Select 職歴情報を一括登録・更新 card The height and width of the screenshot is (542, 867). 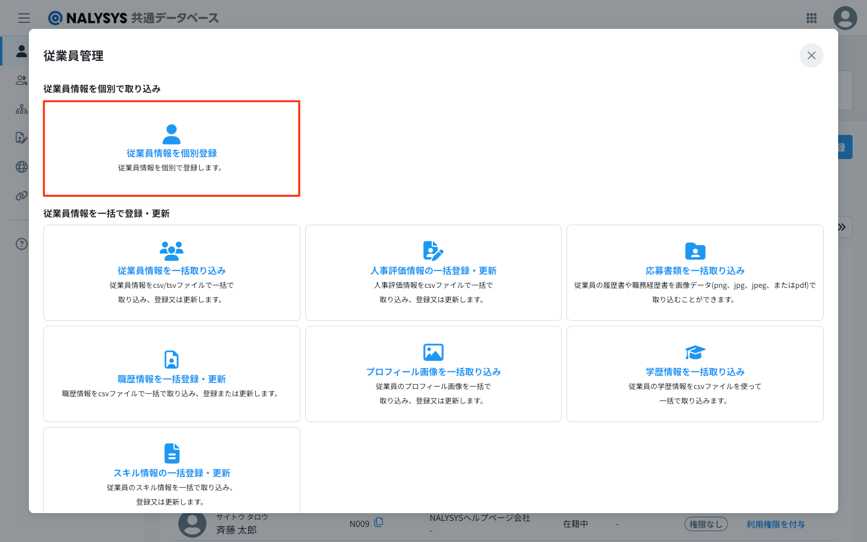point(172,379)
